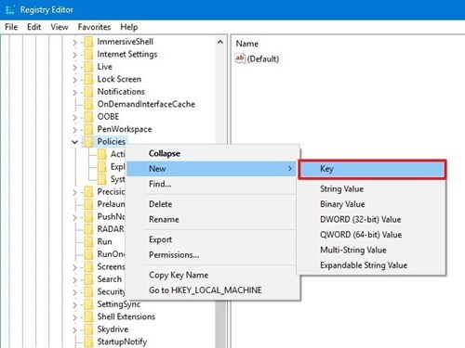The width and height of the screenshot is (465, 348).
Task: Click the Notifications folder icon
Action: click(x=88, y=92)
